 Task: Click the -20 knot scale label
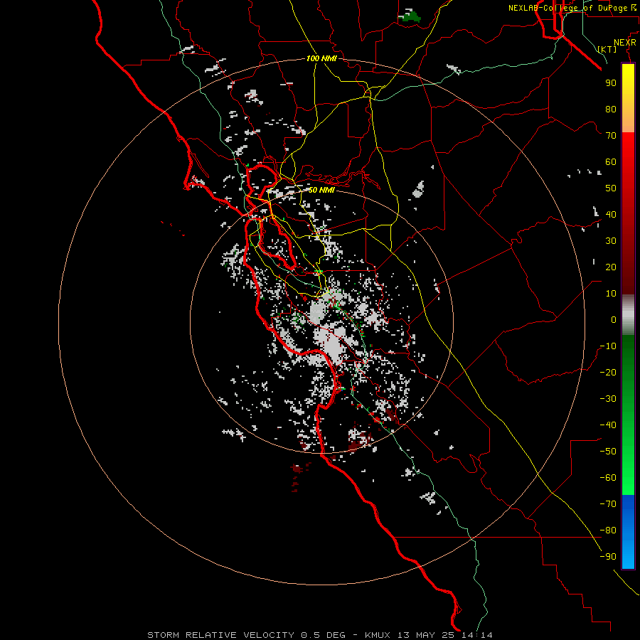(608, 373)
